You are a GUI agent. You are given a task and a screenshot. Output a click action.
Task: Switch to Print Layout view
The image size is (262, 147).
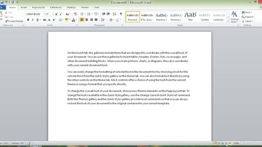(215, 143)
